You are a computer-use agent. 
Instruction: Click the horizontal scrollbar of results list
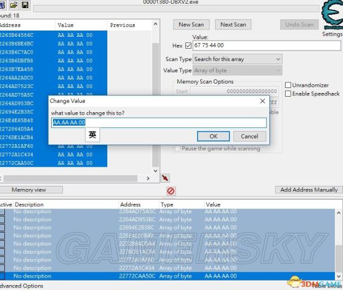[x=74, y=178]
